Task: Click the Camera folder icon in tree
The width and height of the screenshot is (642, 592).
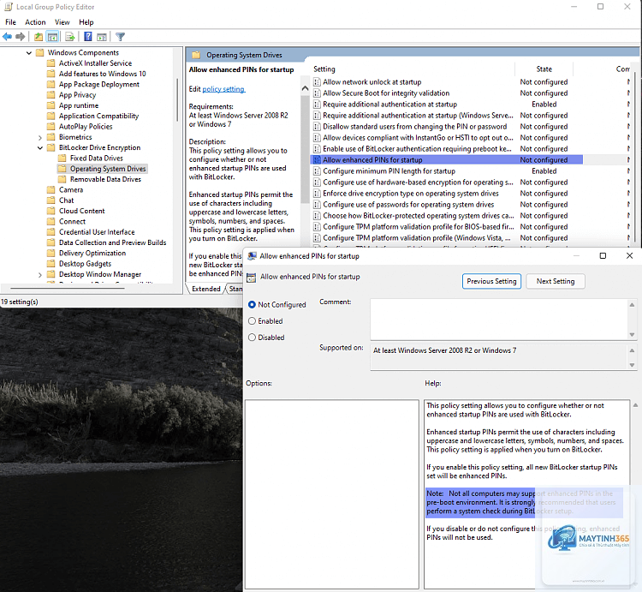Action: coord(51,189)
